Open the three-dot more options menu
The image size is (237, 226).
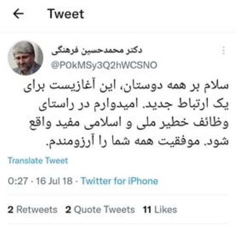click(x=223, y=51)
